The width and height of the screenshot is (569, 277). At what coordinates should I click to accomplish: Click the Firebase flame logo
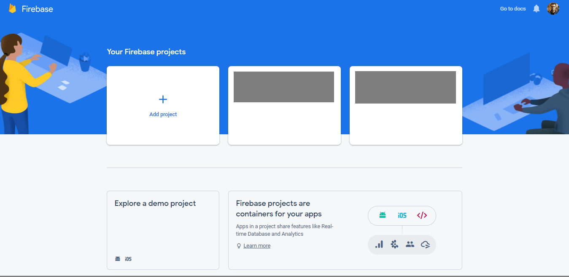click(13, 9)
